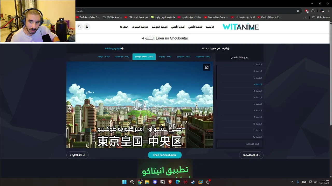
Task: Open the How to Root Samsu... bookmark
Action: pyautogui.click(x=216, y=17)
